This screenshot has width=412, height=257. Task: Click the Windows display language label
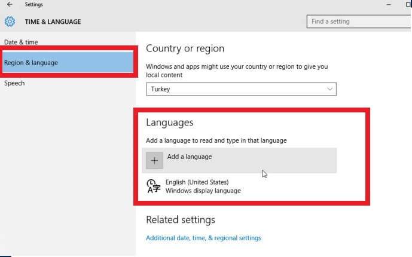pos(203,191)
